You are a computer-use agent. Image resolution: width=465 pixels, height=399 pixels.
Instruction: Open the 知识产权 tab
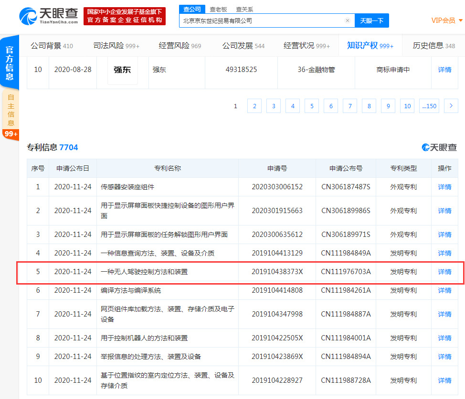[370, 45]
